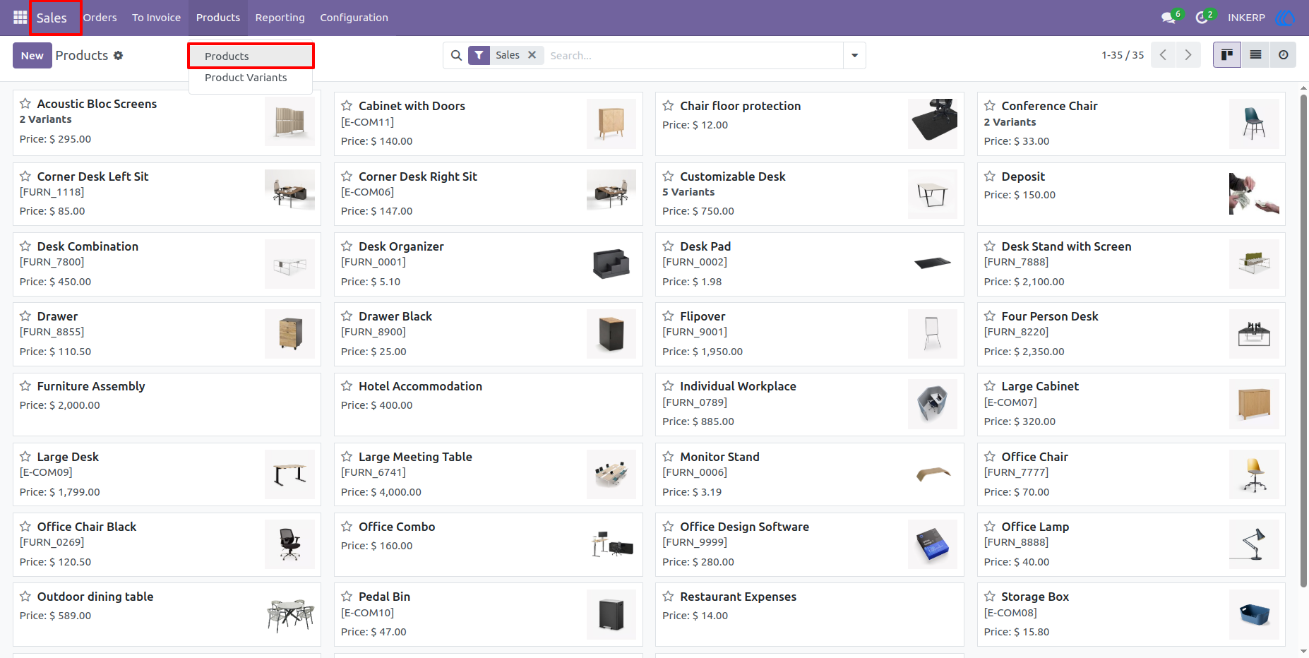Open the Desk Organizer thumbnail image
Image resolution: width=1309 pixels, height=658 pixels.
pos(611,264)
